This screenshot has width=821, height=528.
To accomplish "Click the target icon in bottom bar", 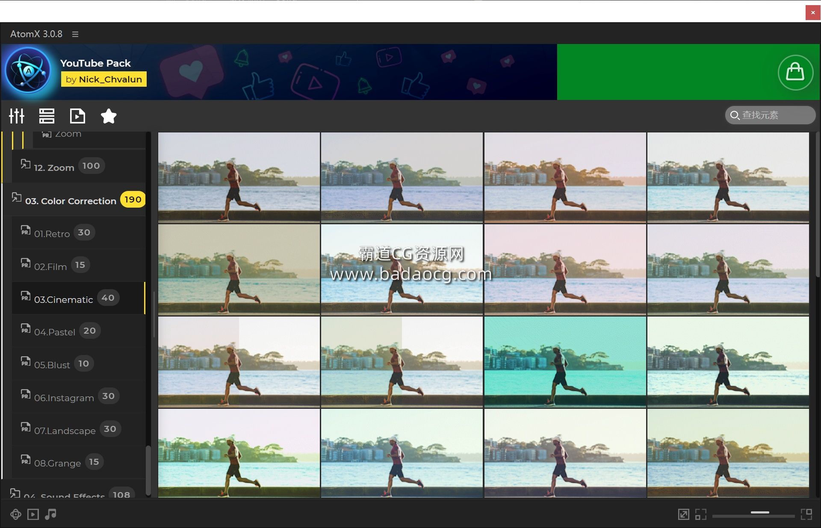I will (16, 514).
